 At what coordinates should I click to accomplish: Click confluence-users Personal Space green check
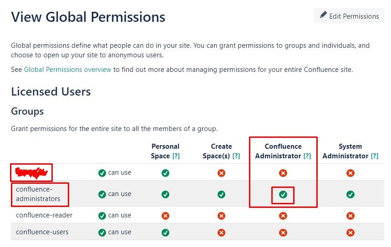pyautogui.click(x=165, y=232)
